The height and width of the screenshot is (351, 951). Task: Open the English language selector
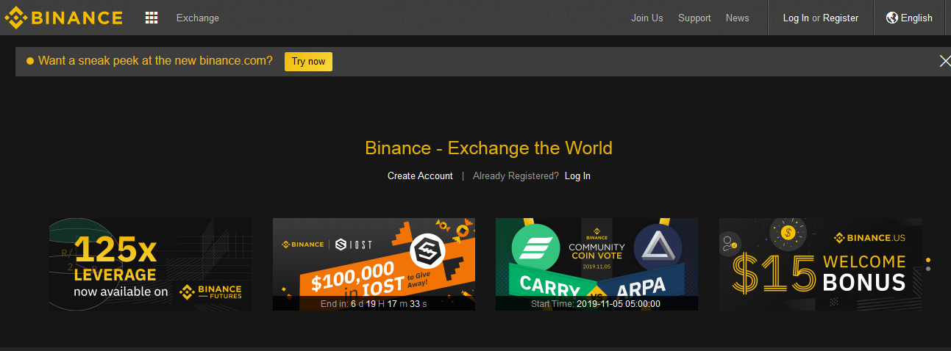coord(916,18)
